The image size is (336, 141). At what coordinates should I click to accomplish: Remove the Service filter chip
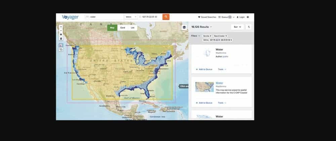211,36
